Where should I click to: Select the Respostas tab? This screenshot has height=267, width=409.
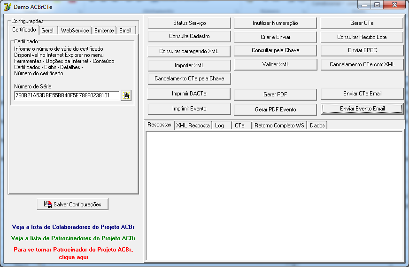(159, 125)
